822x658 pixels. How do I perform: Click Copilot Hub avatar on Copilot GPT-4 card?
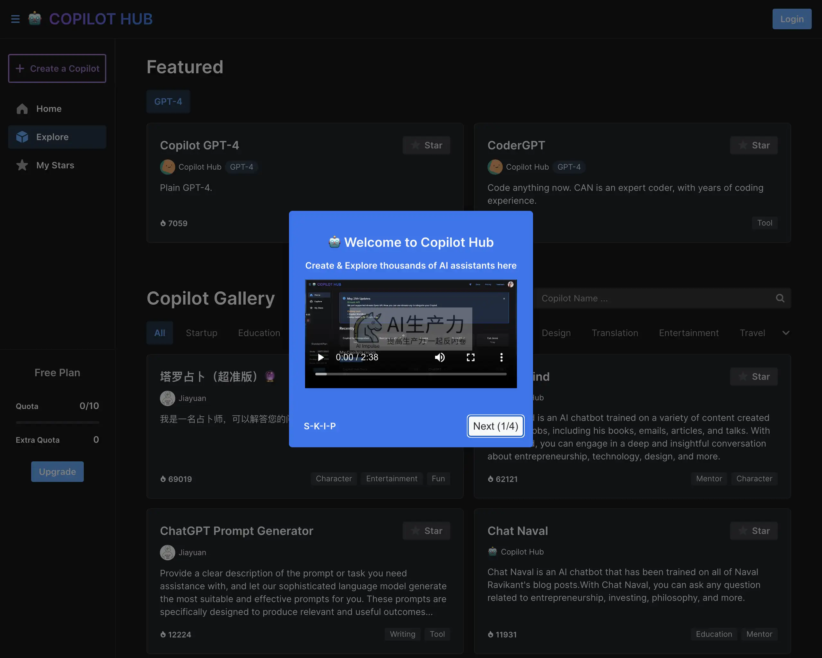click(167, 167)
